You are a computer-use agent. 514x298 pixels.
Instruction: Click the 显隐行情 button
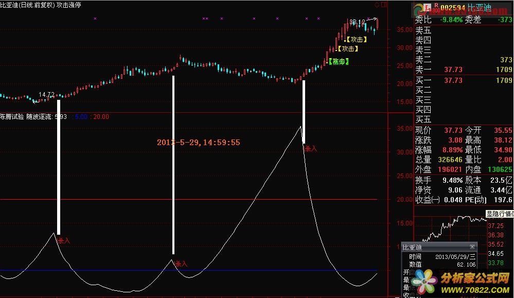[x=500, y=214]
